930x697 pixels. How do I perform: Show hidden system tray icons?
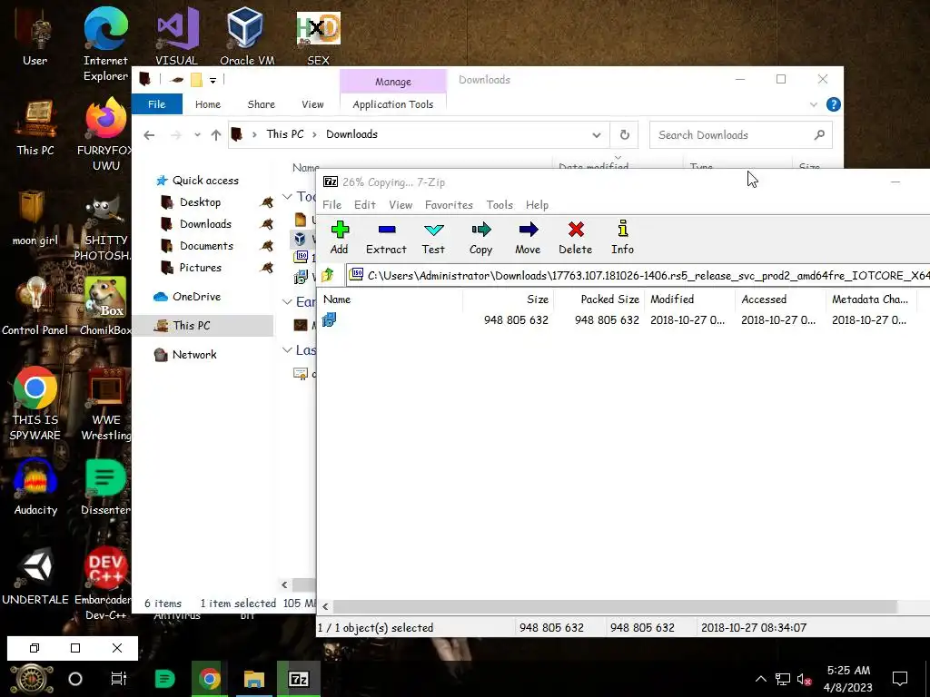[761, 679]
